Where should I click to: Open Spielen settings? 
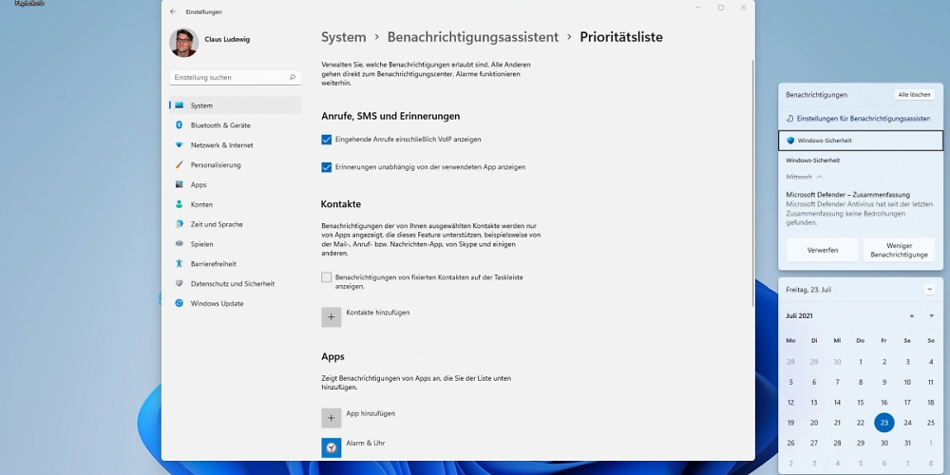[x=236, y=244]
